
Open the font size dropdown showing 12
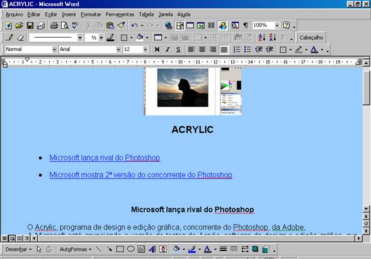(146, 49)
